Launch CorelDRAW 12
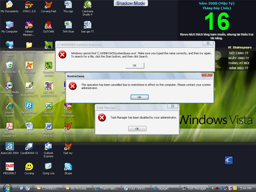Viewport: 256px width, 192px height. (x=29, y=148)
